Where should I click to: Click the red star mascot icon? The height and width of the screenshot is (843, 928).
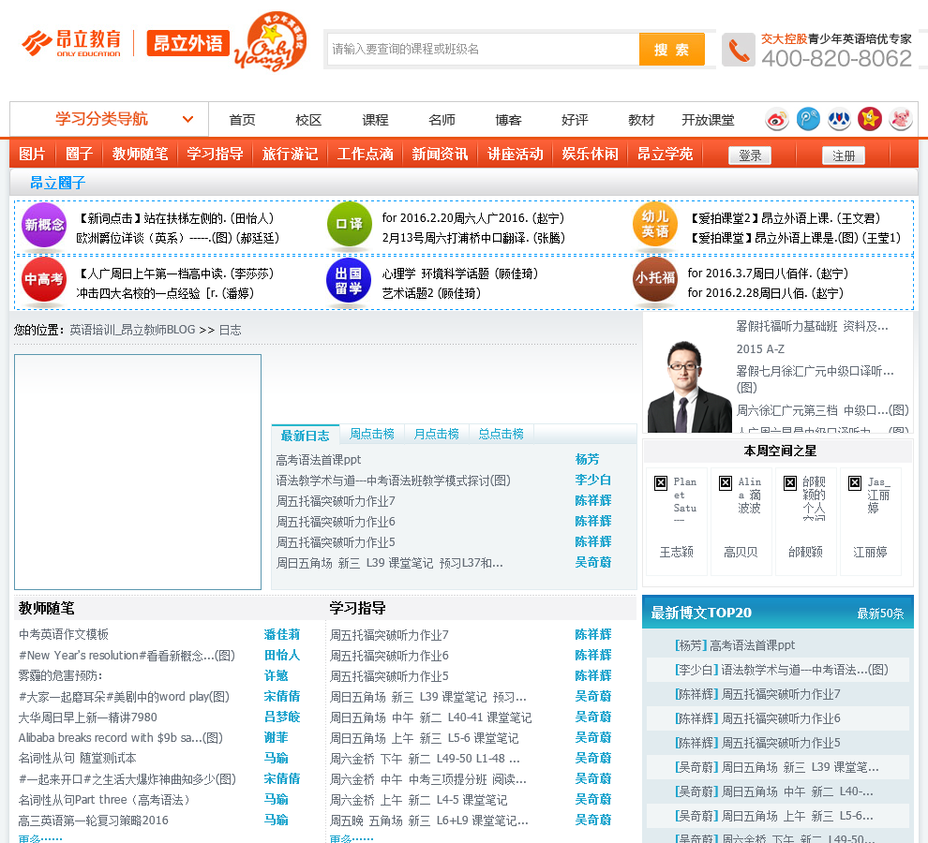(x=870, y=119)
